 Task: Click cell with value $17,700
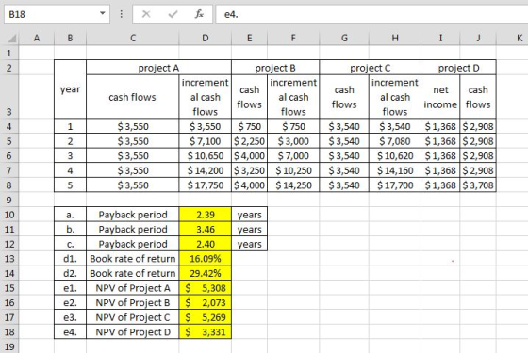pyautogui.click(x=395, y=185)
